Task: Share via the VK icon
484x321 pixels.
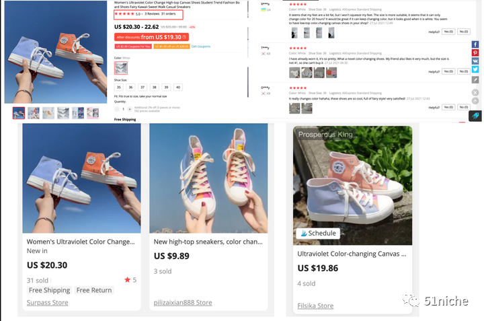Action: tap(475, 61)
